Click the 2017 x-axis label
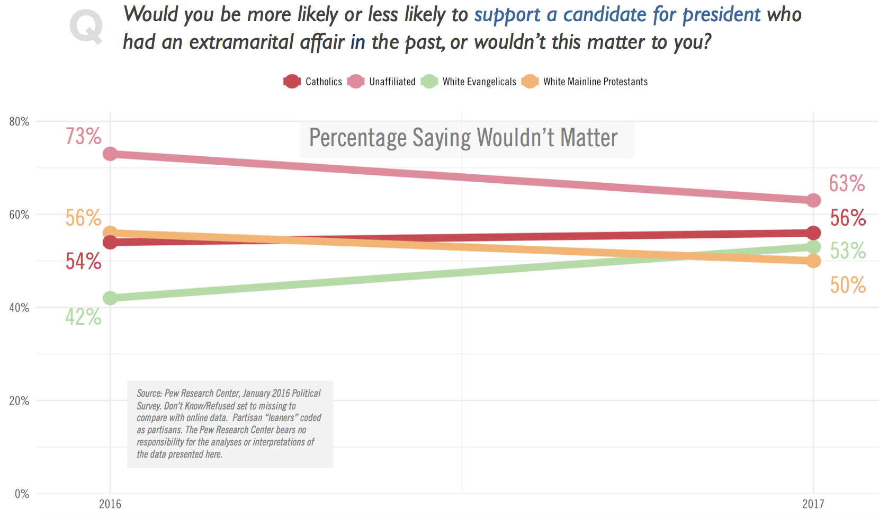The image size is (879, 517). click(813, 504)
